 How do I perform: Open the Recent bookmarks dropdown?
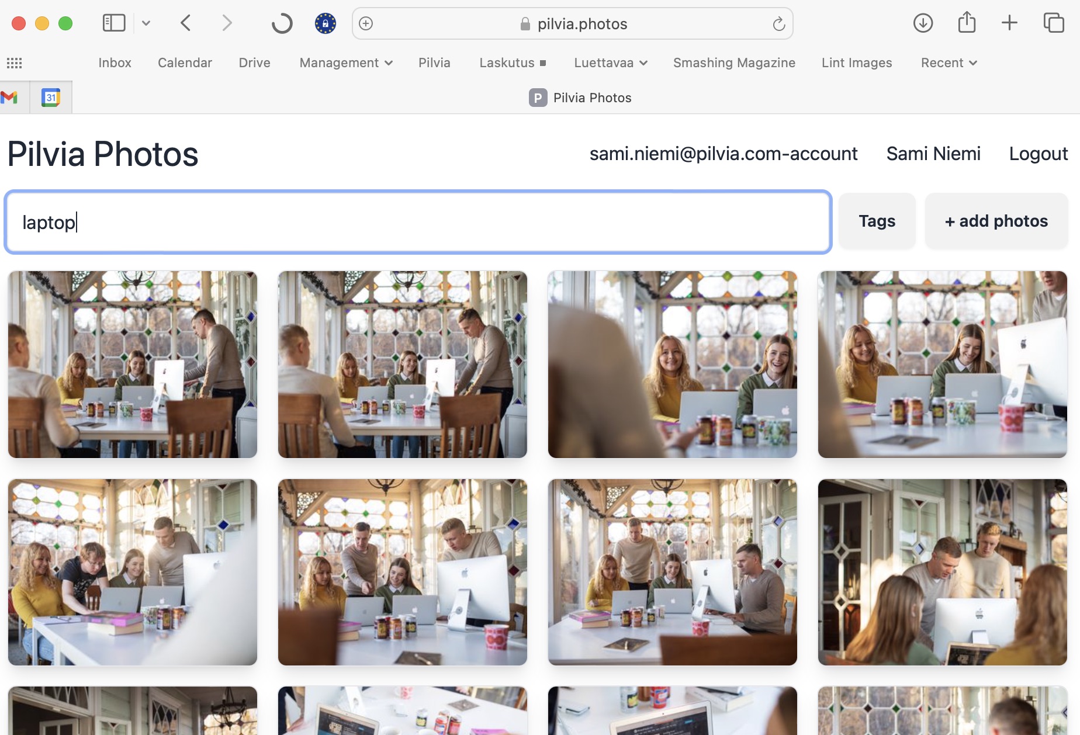click(x=949, y=63)
